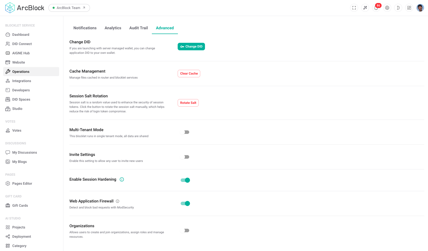Go to the Analytics tab

pyautogui.click(x=113, y=28)
